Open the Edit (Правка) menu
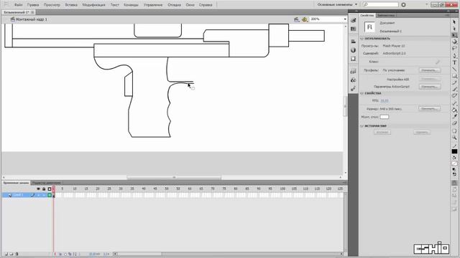This screenshot has height=258, width=460. 33,5
